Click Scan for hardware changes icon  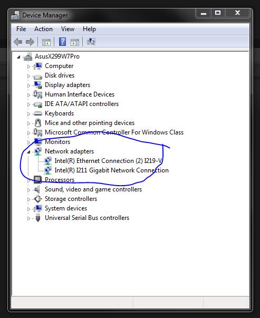click(x=91, y=42)
